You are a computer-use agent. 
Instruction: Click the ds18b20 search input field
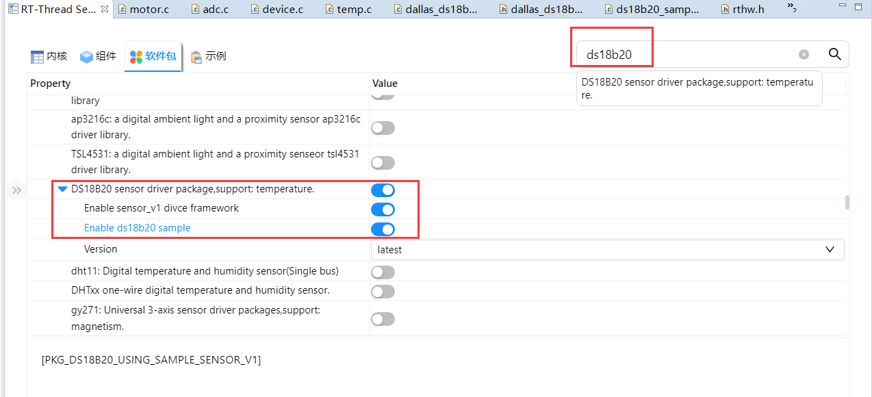tap(688, 54)
